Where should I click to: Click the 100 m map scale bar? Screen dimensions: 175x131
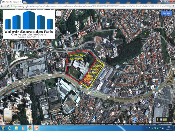(x=165, y=124)
